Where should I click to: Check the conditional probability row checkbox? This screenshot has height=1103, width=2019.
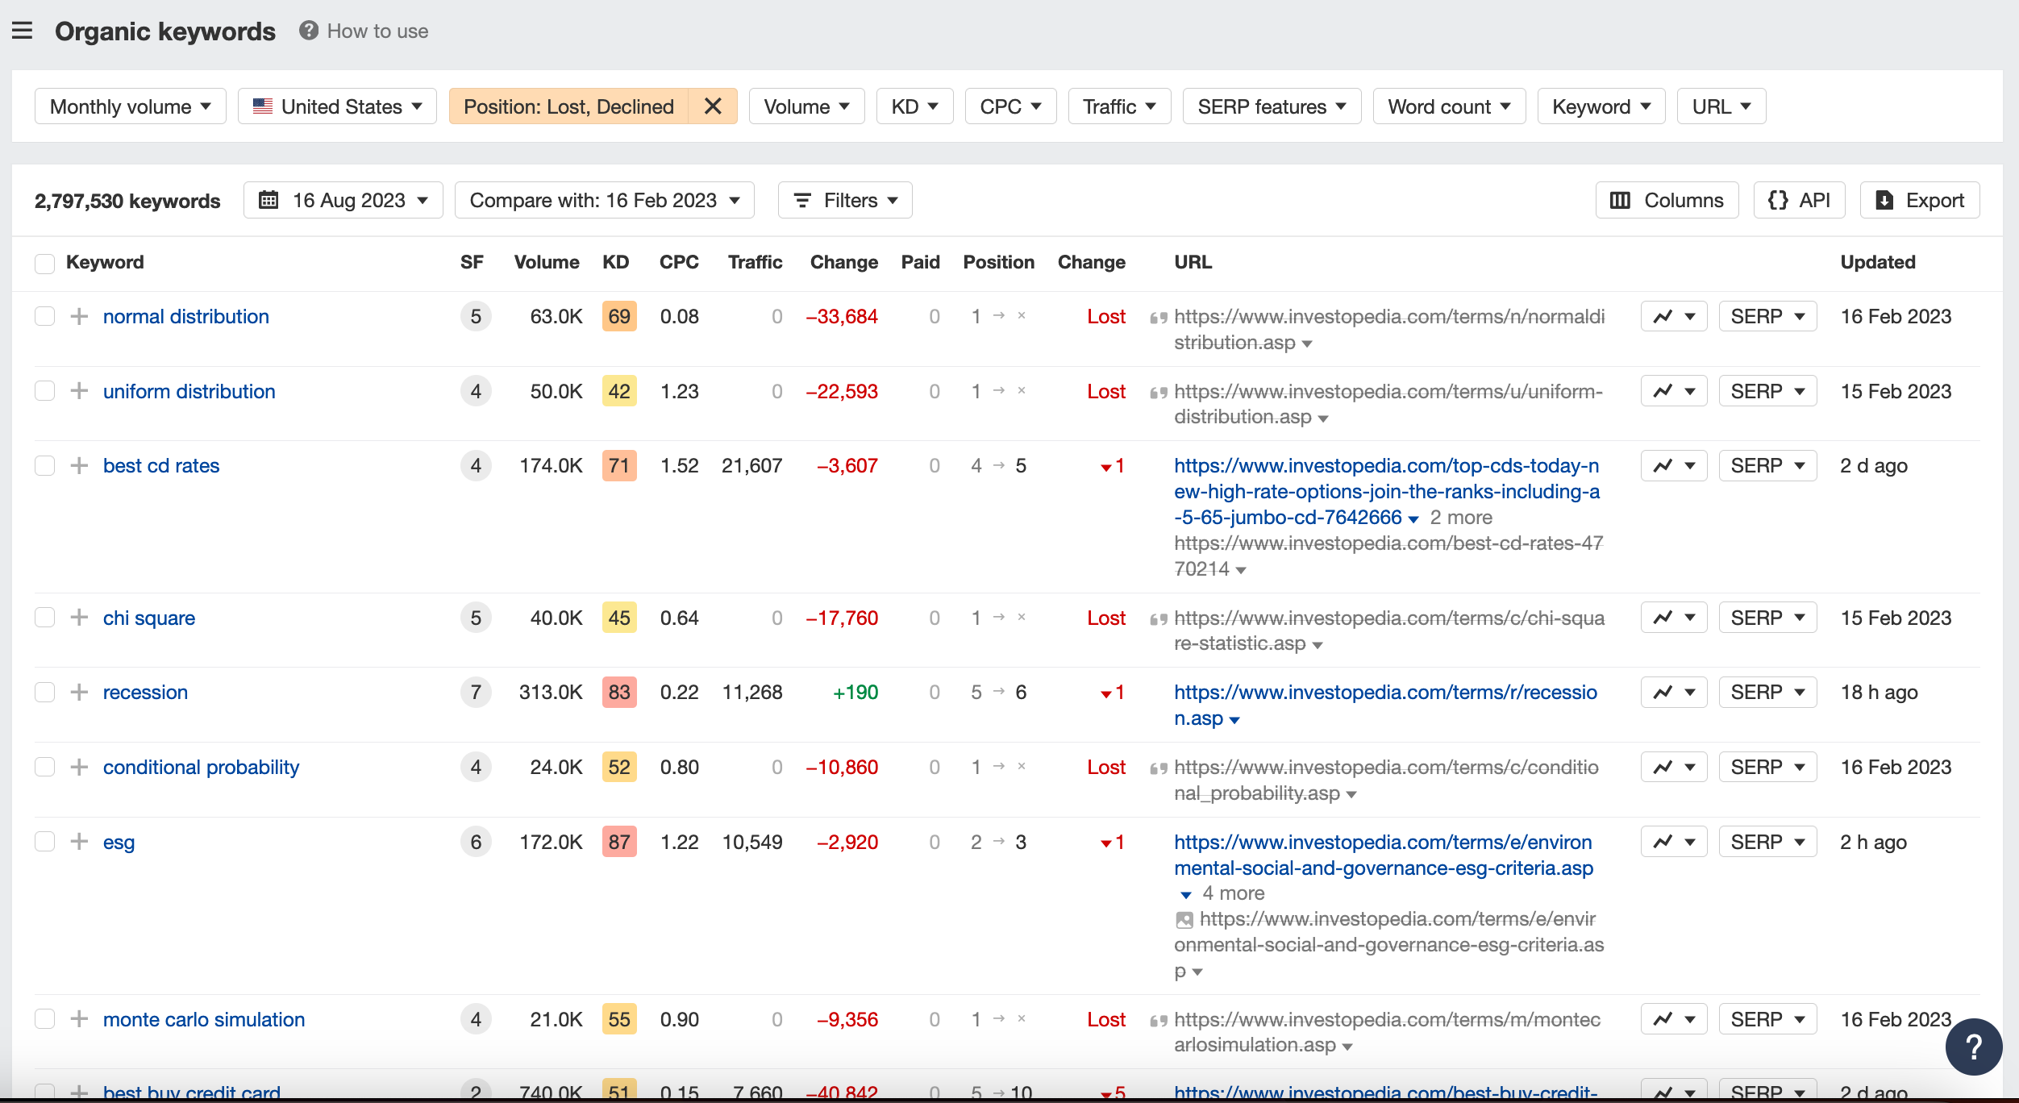[44, 767]
